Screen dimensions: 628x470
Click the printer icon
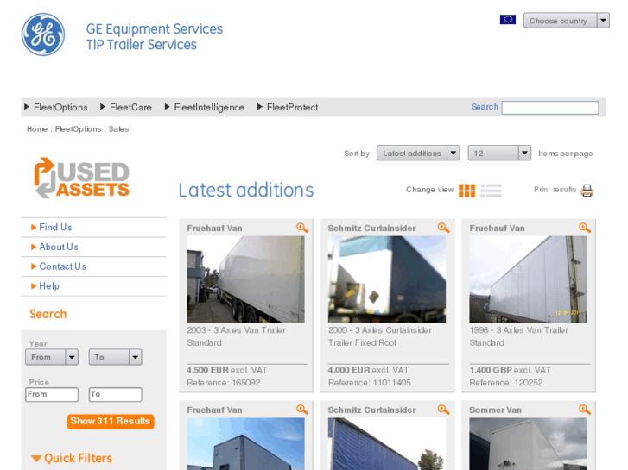587,191
